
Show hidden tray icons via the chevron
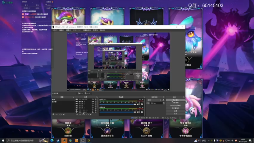click(x=209, y=140)
